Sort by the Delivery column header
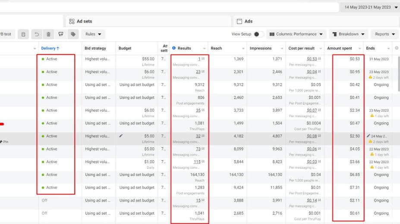The height and width of the screenshot is (224, 400). point(50,48)
